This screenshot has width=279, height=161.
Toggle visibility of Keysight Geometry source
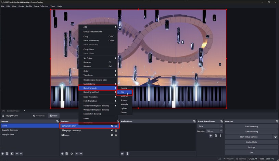(x=112, y=131)
